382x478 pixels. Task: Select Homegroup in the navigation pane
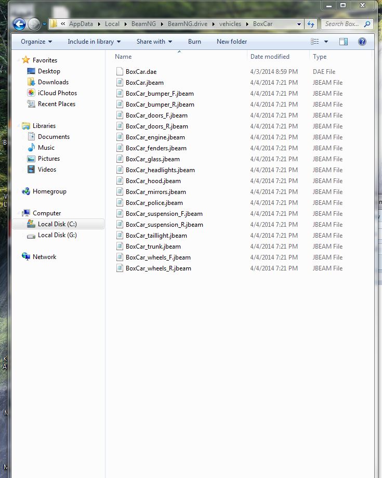[49, 191]
